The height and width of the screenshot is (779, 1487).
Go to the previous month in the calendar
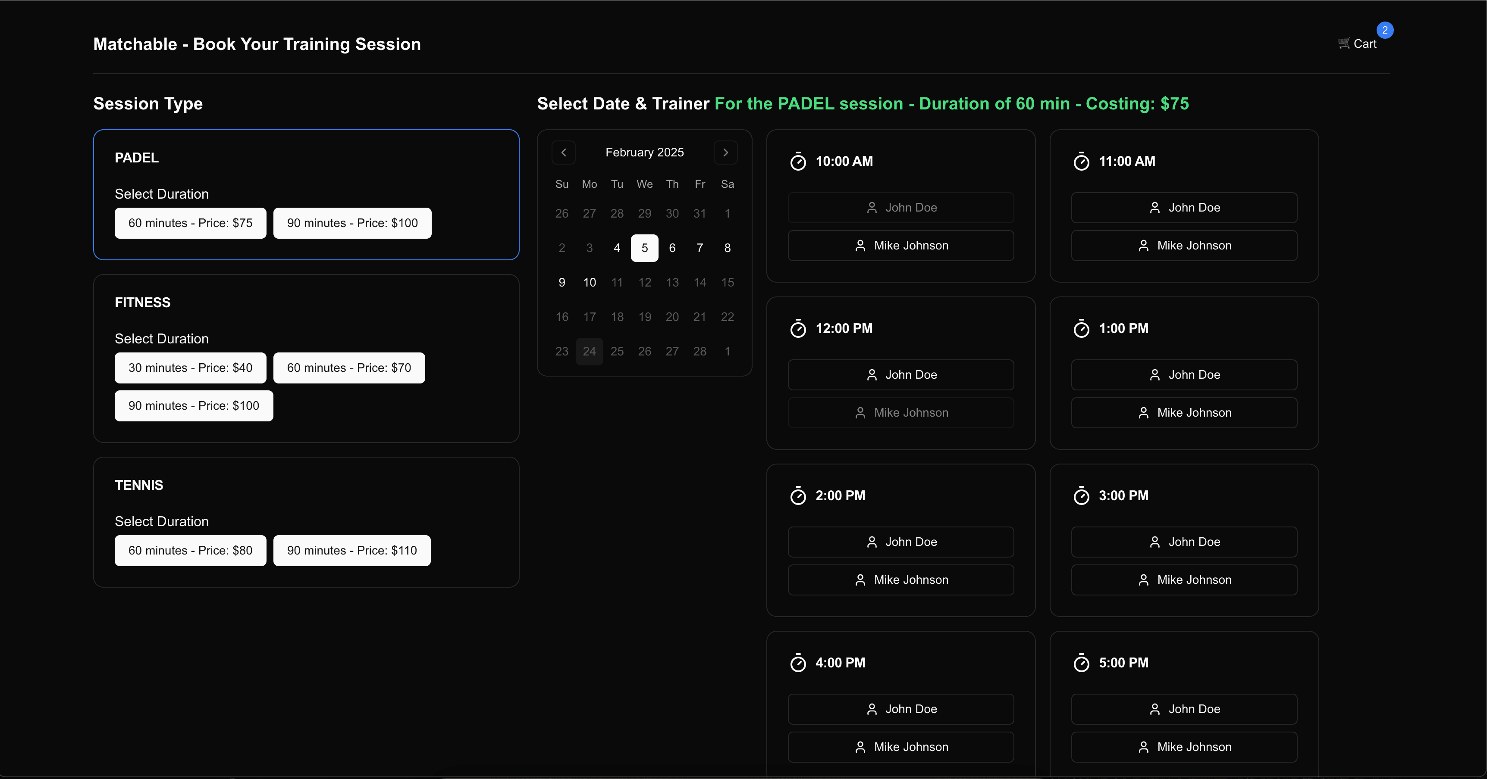click(x=563, y=152)
